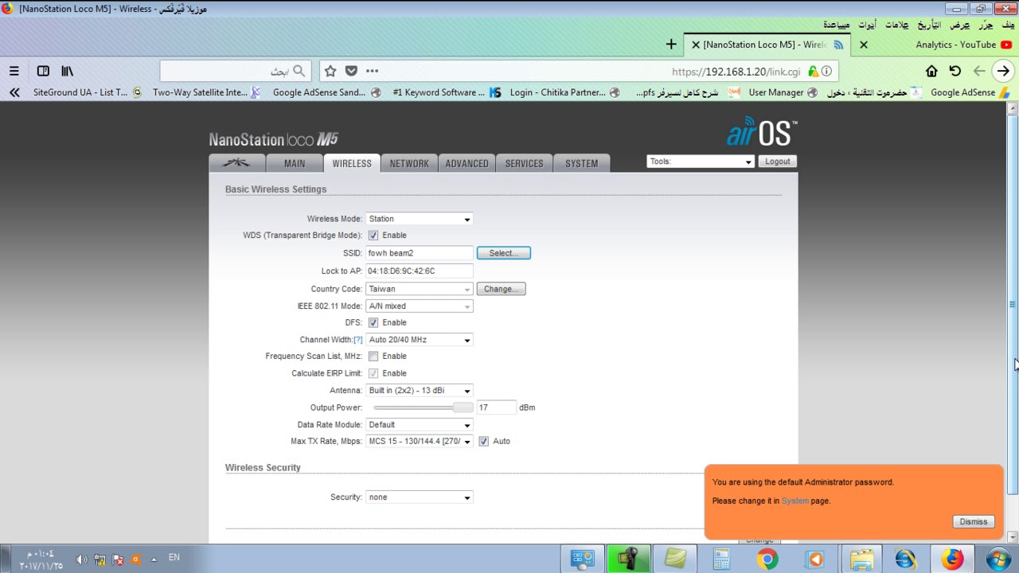1019x573 pixels.
Task: Show more bookmarks with the double chevron
Action: [14, 92]
